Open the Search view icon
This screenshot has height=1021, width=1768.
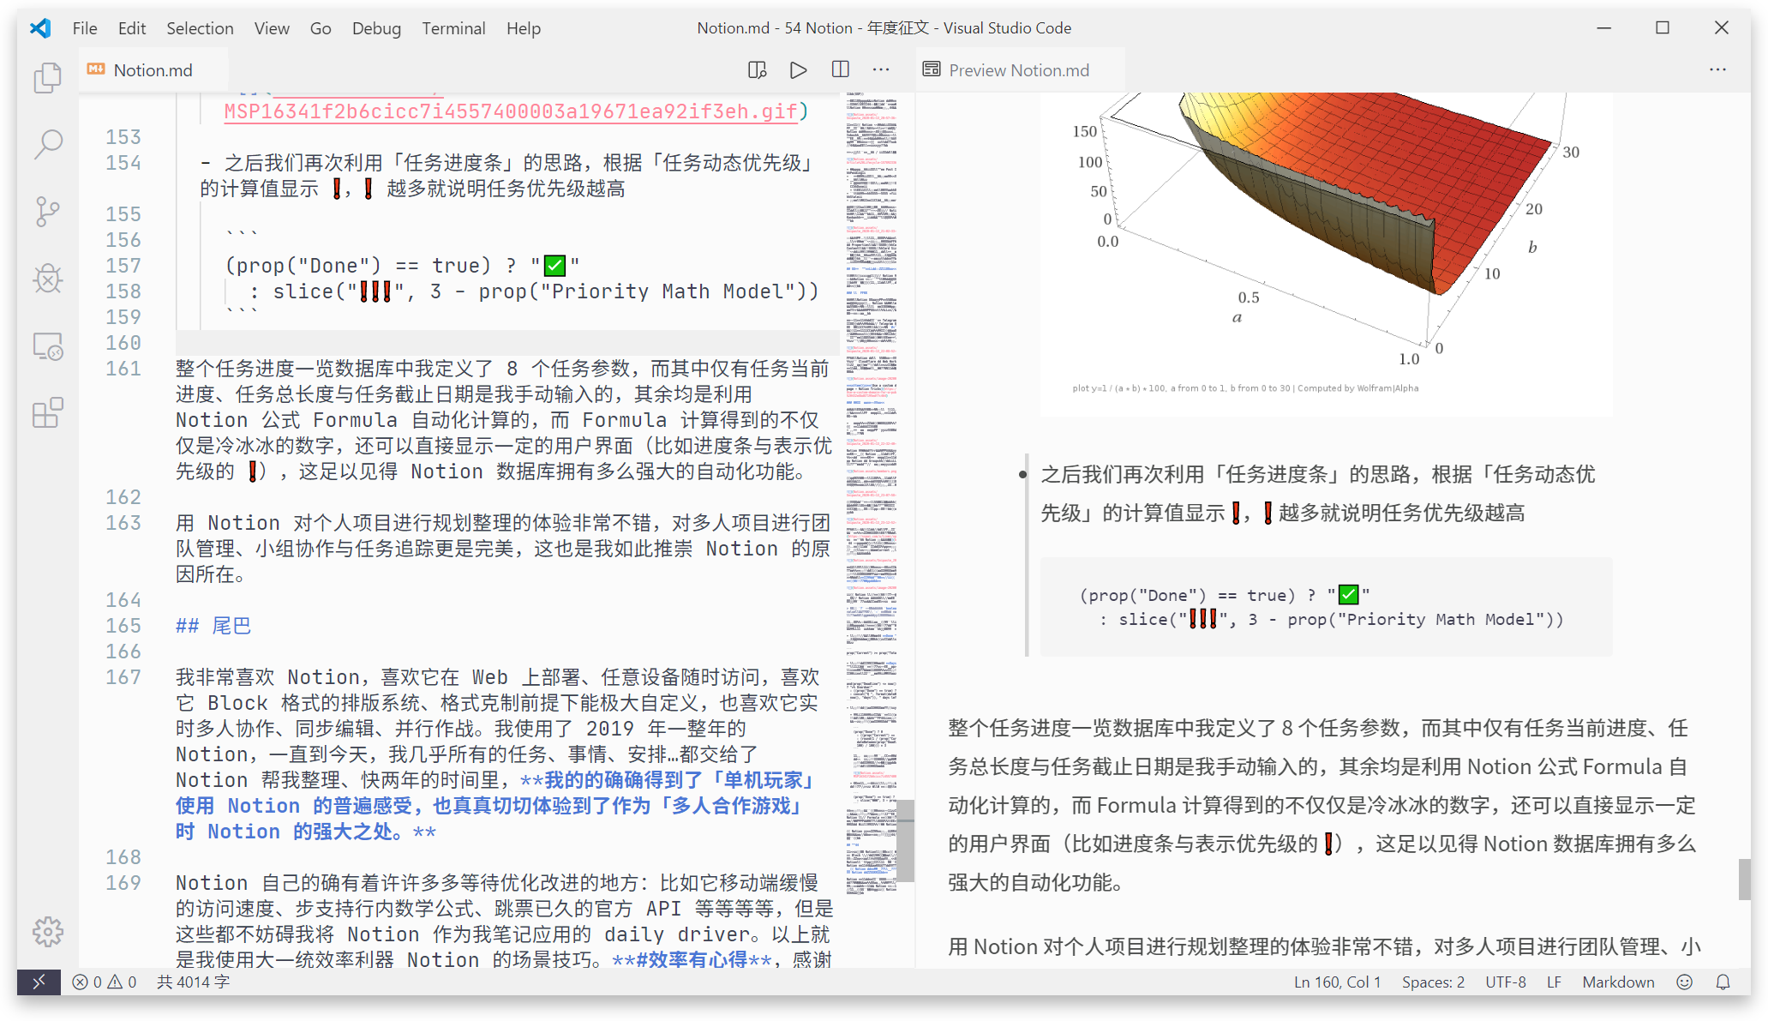pos(48,144)
